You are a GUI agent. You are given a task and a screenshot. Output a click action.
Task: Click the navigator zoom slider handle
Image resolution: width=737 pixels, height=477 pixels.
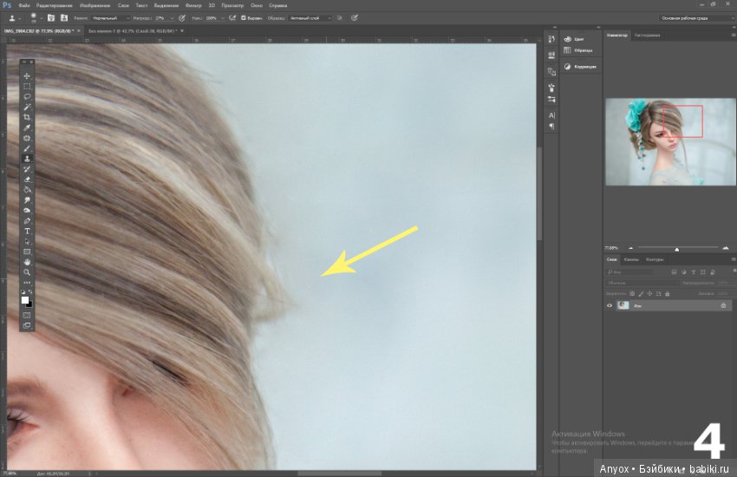[x=677, y=249]
